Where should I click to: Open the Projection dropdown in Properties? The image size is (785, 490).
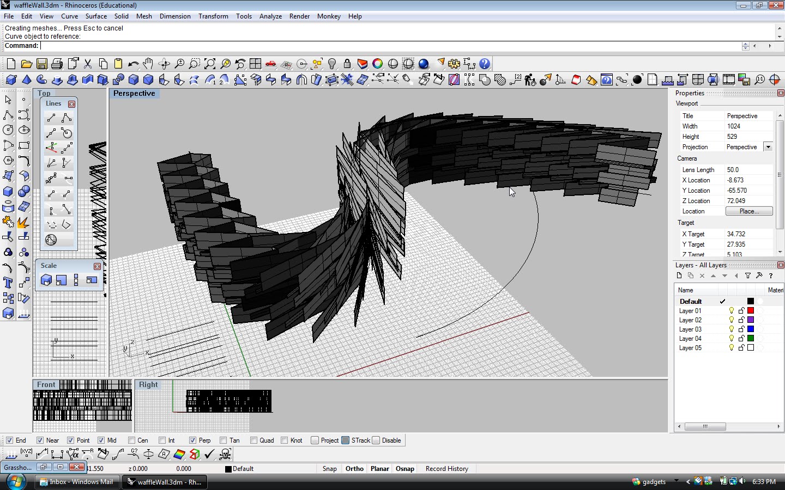768,147
